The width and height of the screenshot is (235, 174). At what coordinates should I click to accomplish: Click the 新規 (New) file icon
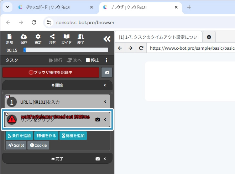coord(10,39)
